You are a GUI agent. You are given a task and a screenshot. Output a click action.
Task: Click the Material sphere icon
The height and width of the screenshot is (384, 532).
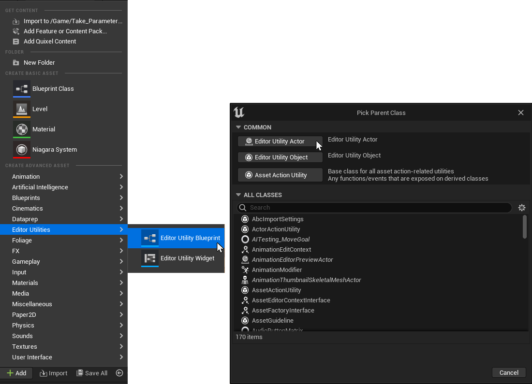[x=22, y=129]
